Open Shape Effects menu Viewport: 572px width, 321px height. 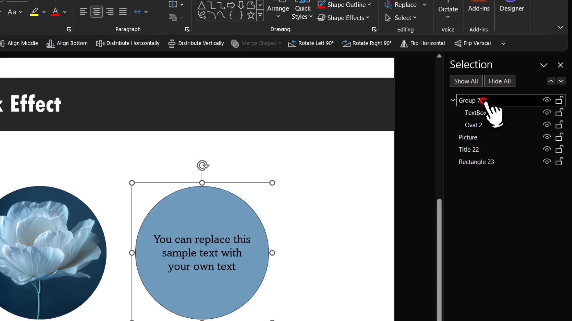click(x=343, y=18)
